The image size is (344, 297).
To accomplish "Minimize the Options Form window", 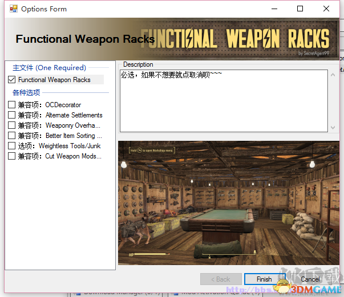I will (x=274, y=9).
